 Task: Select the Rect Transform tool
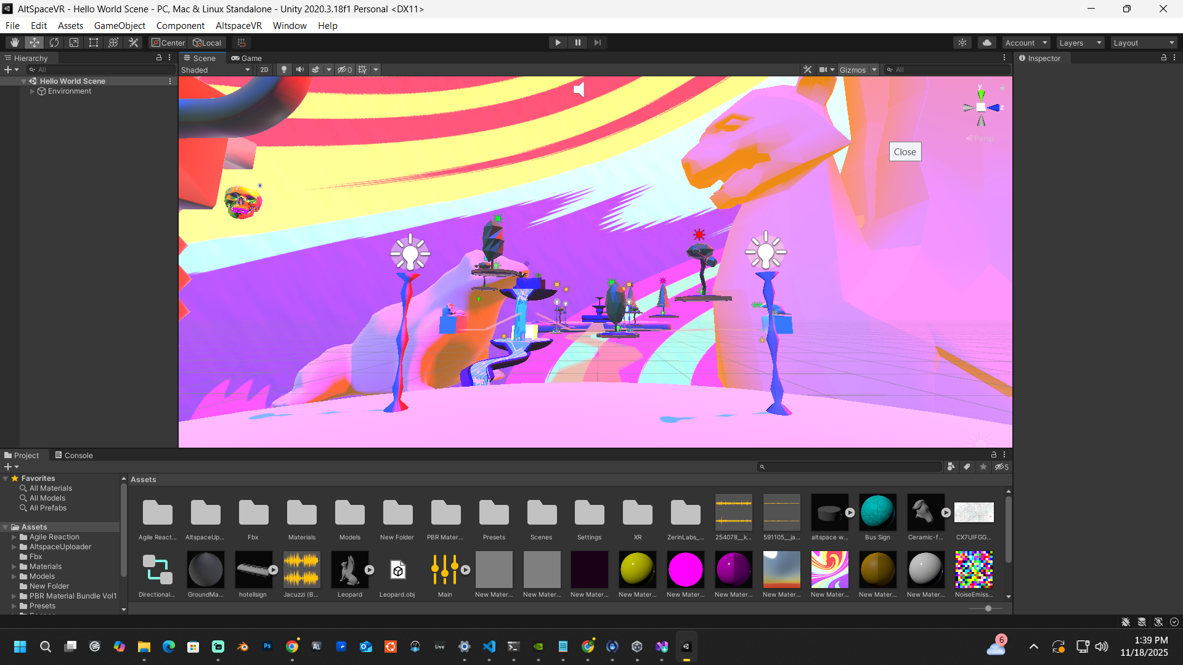(93, 42)
